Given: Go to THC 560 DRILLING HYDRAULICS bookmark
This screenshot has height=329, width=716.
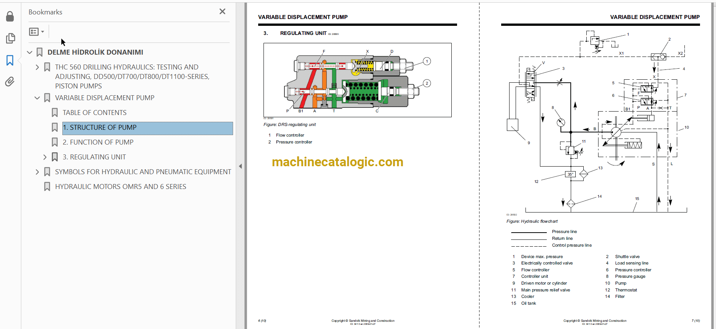Looking at the screenshot, I should pos(132,77).
